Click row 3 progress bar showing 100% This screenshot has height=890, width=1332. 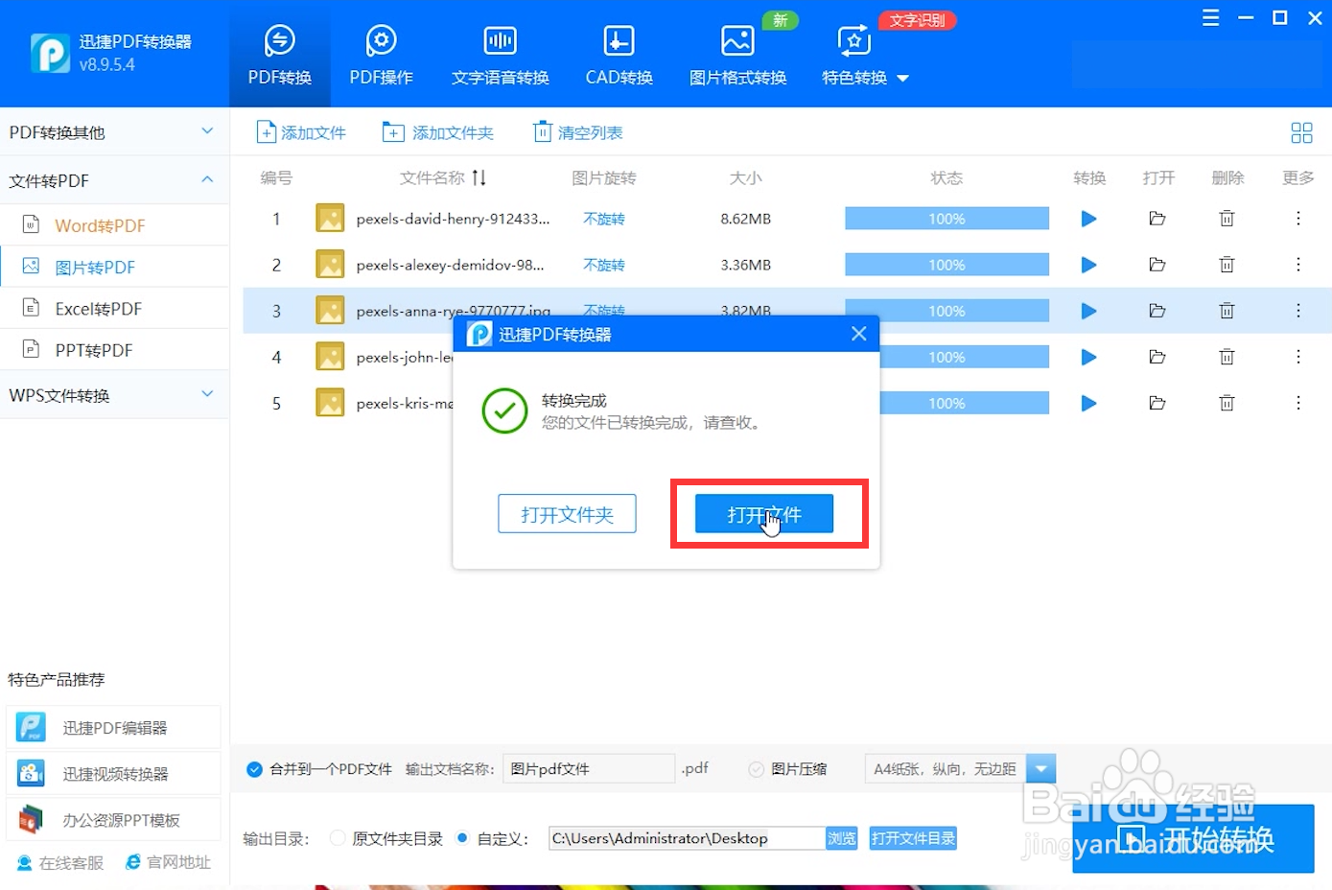946,311
